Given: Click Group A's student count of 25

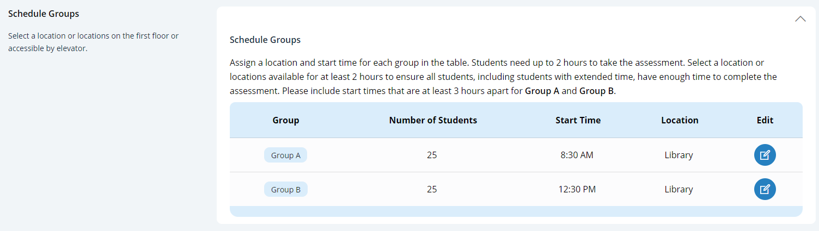Looking at the screenshot, I should [x=432, y=155].
